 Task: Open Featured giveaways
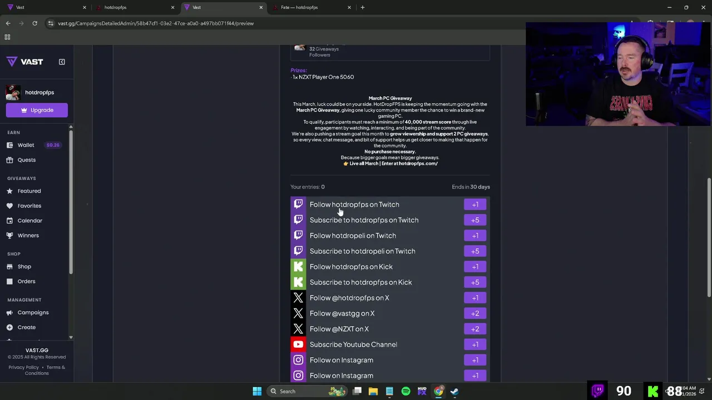(x=29, y=191)
